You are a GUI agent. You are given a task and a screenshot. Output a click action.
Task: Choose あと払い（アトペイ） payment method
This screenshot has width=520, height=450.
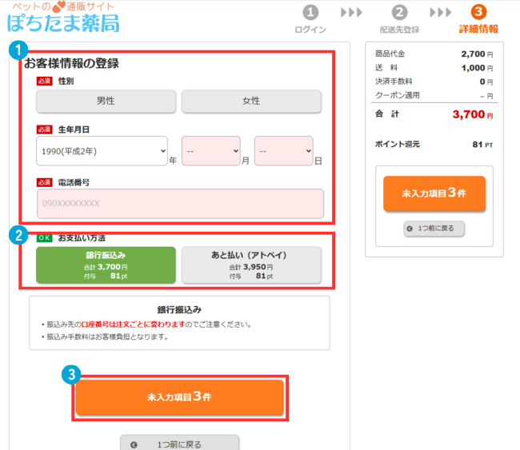coord(251,265)
